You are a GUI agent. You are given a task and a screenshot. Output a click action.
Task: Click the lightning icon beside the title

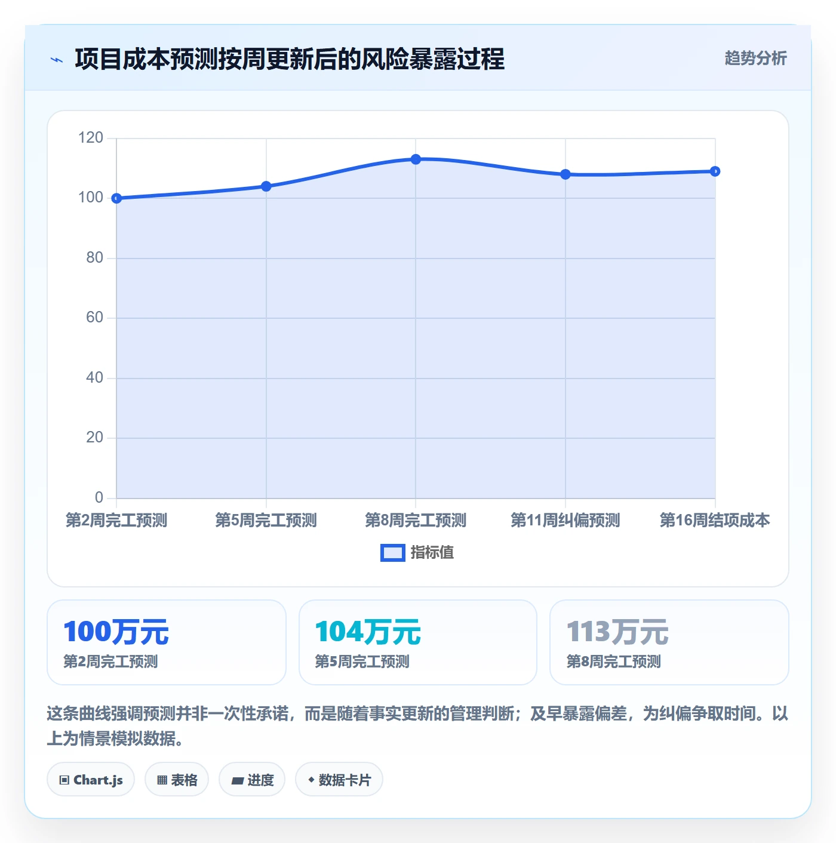click(x=57, y=60)
